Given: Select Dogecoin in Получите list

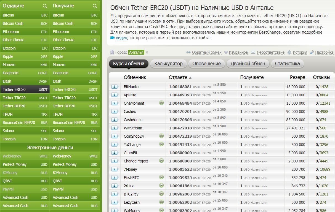Looking at the screenshot, I should point(75,73).
